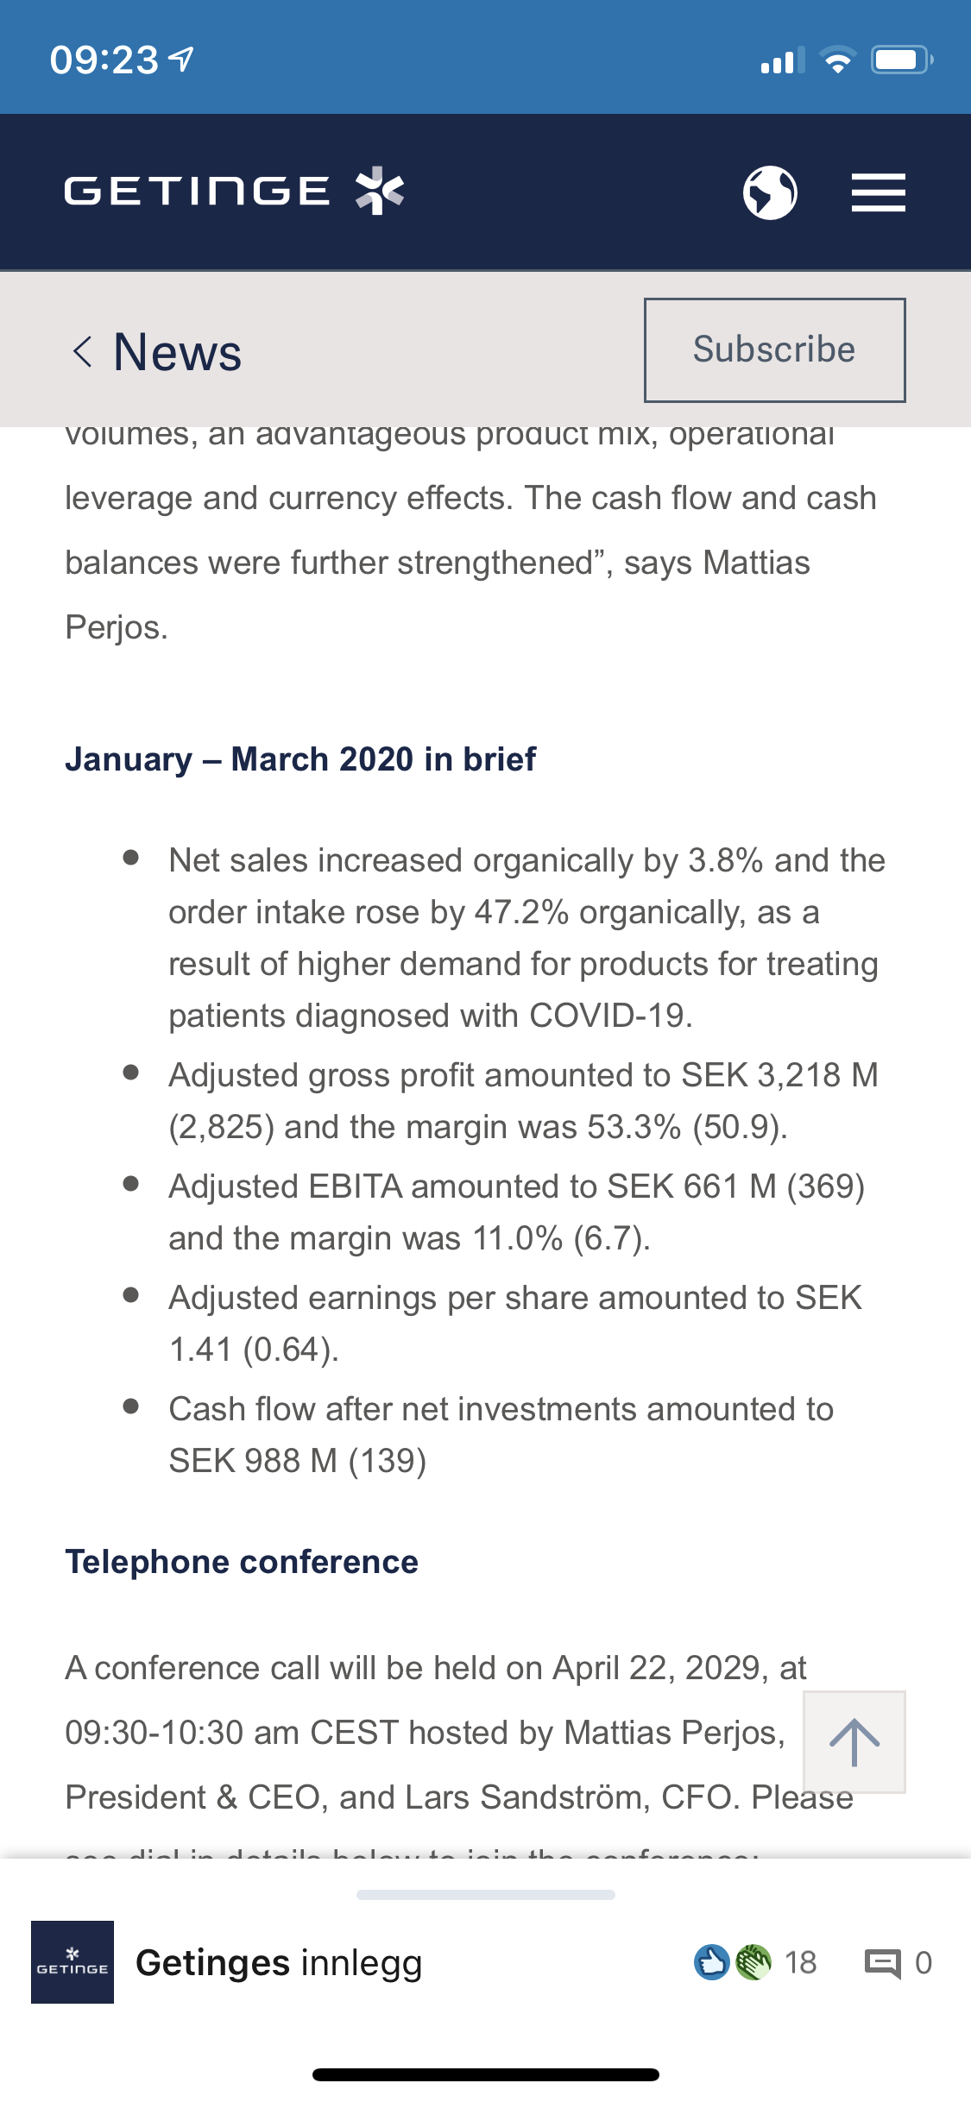Image resolution: width=971 pixels, height=2102 pixels.
Task: Tap the bottom sheet drag handle
Action: coord(486,1895)
